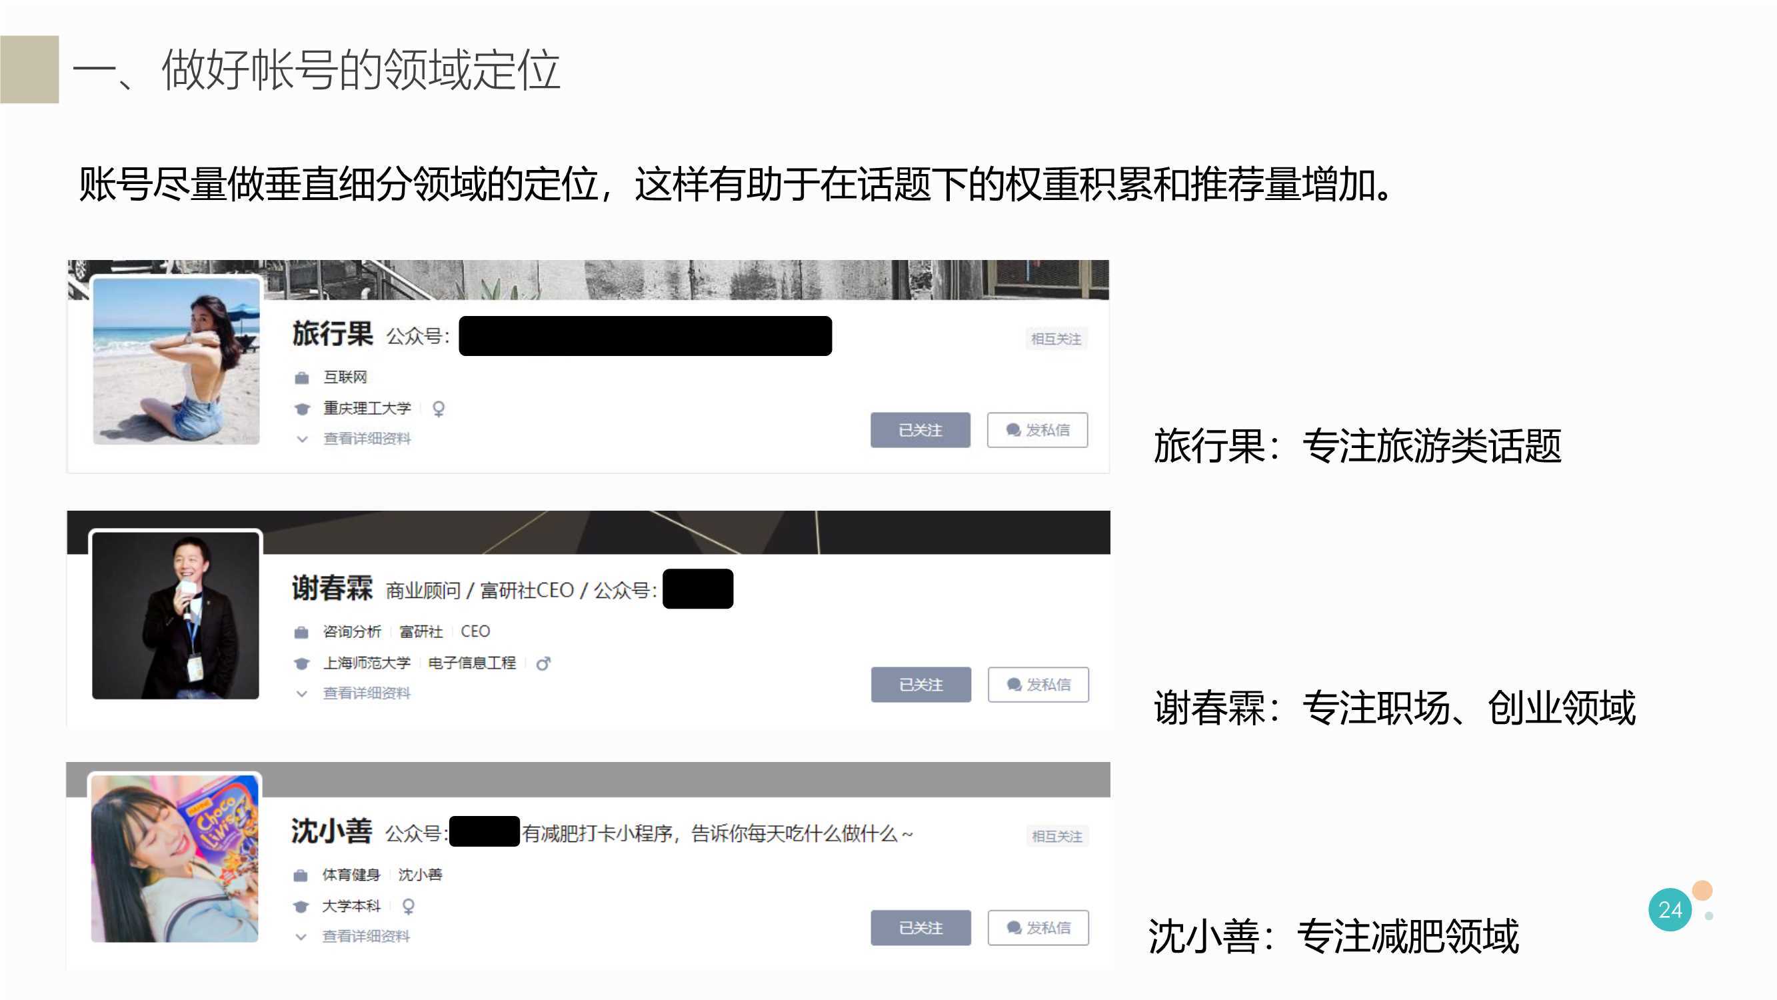Screen dimensions: 1777x1000
Task: Click the male gender icon in 谢春霖's profile
Action: click(x=544, y=663)
